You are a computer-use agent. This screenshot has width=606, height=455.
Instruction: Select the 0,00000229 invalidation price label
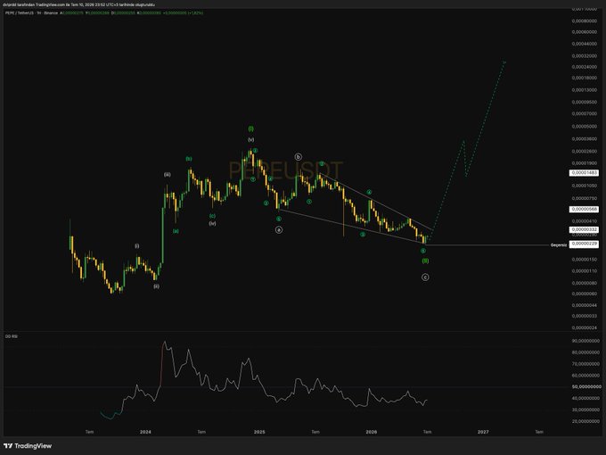(584, 244)
